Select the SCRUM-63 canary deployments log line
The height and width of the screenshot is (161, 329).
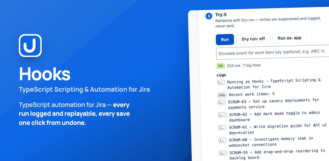tap(273, 103)
